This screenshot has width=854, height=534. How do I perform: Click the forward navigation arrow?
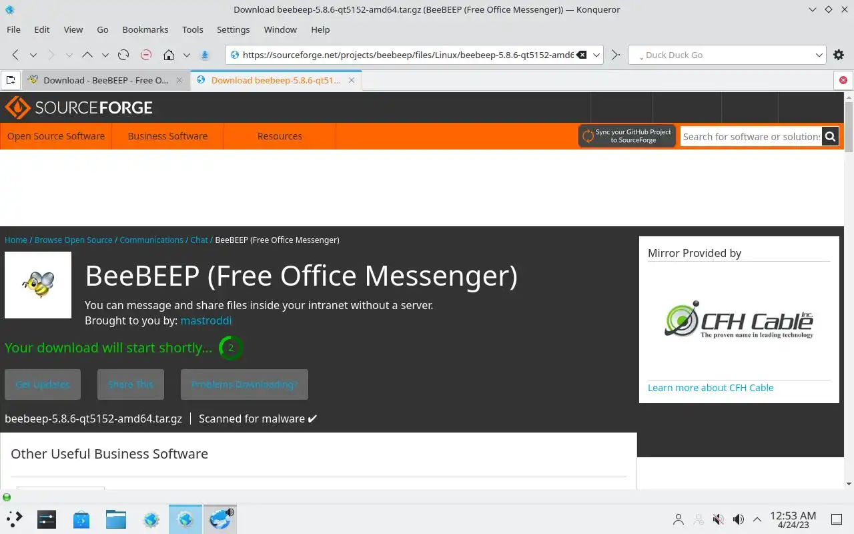51,55
